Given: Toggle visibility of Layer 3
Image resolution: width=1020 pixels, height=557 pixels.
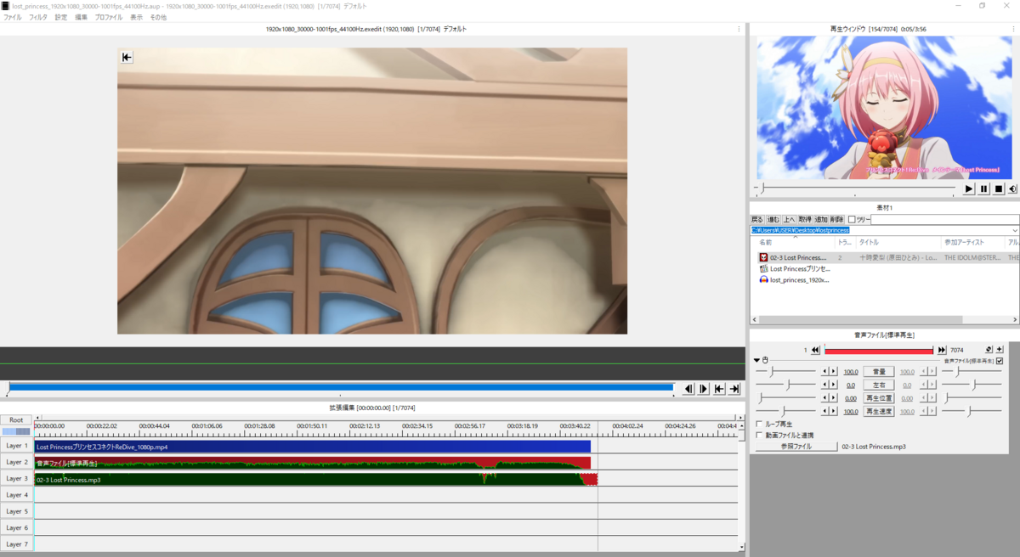Looking at the screenshot, I should [16, 478].
